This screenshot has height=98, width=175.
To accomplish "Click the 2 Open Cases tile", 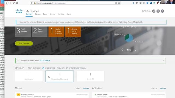I will [39, 32].
